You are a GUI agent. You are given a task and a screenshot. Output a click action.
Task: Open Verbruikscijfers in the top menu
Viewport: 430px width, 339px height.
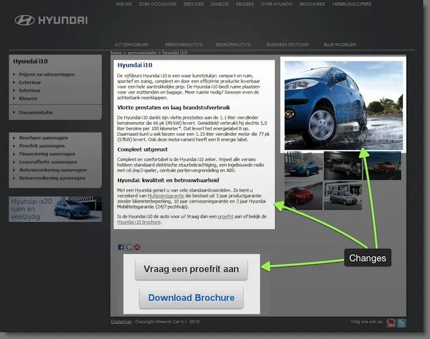point(352,4)
